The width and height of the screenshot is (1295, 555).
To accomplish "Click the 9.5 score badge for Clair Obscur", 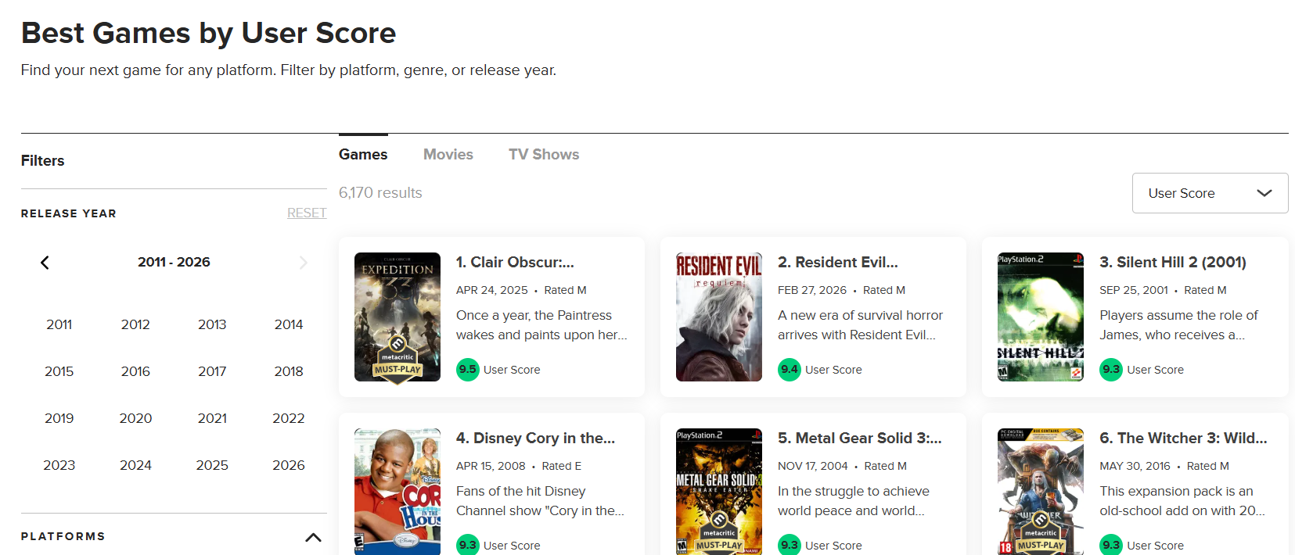I will [468, 370].
